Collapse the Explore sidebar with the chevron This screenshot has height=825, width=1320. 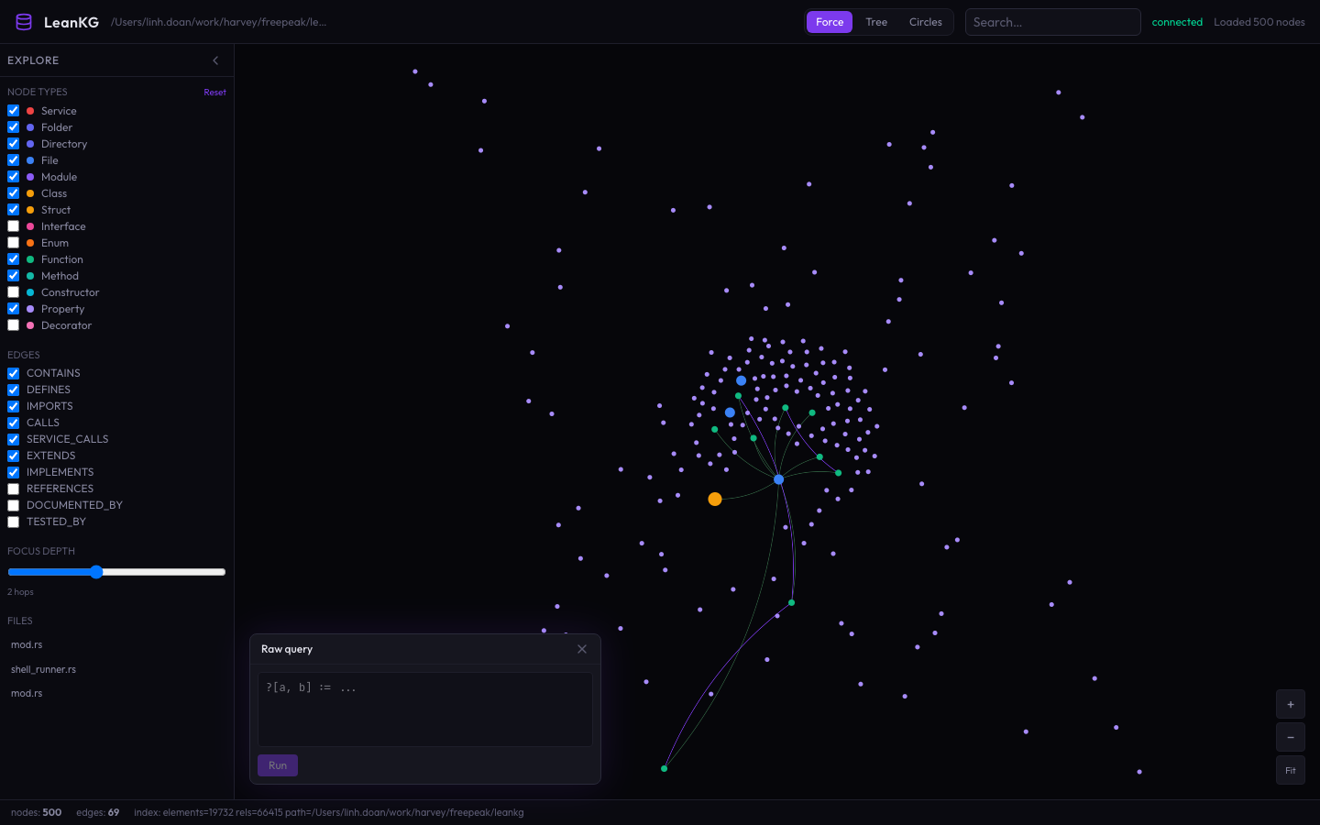pyautogui.click(x=215, y=60)
